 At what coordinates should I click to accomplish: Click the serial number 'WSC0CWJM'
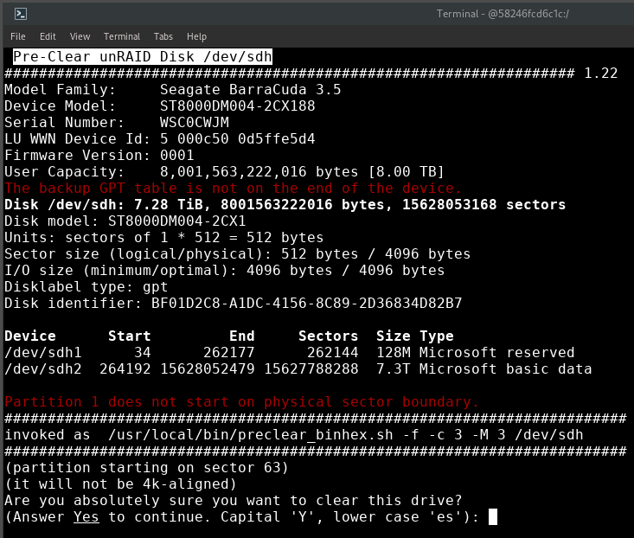[x=195, y=123]
